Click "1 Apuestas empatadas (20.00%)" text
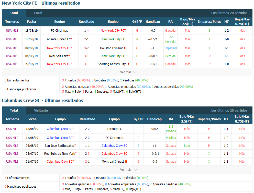The image size is (254, 193). click(127, 87)
